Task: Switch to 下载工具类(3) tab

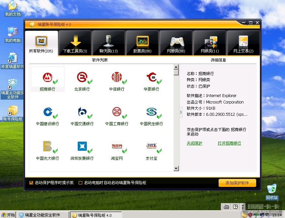Action: pyautogui.click(x=75, y=43)
